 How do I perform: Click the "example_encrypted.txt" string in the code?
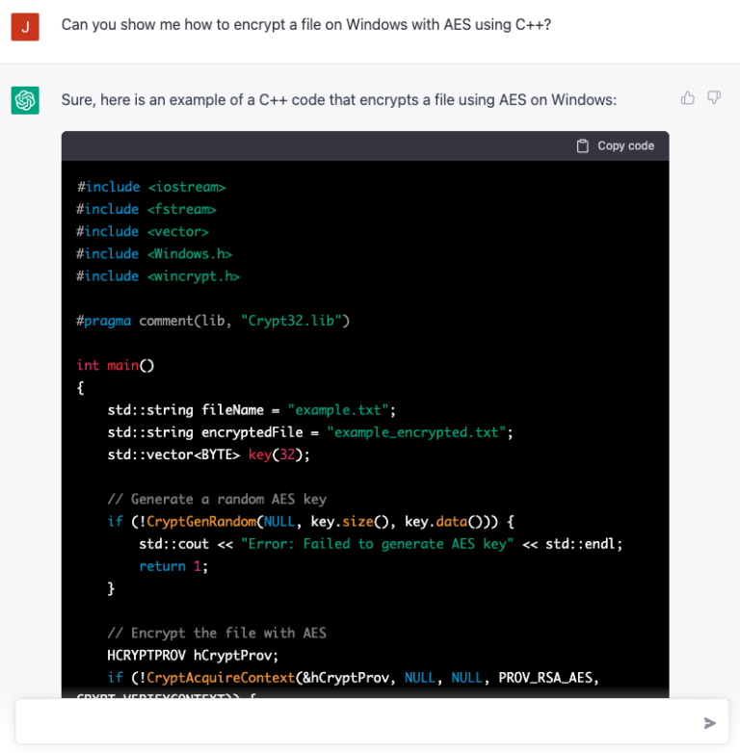point(412,432)
